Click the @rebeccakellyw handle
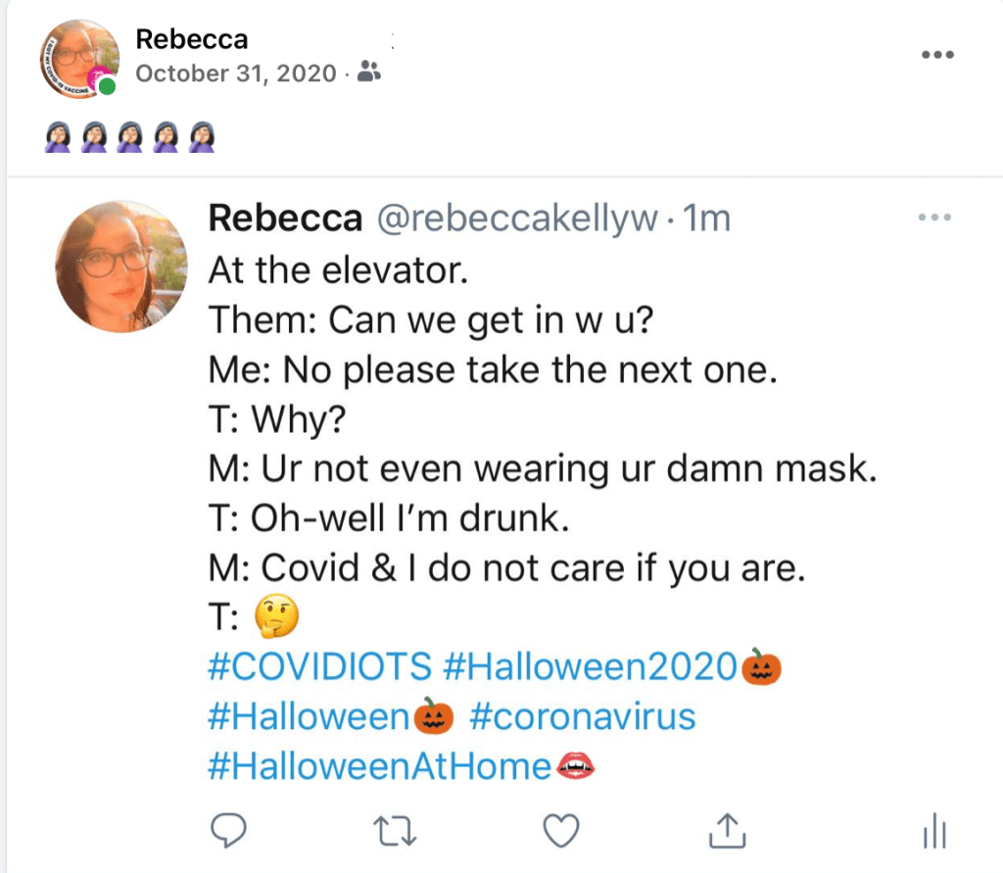 517,218
